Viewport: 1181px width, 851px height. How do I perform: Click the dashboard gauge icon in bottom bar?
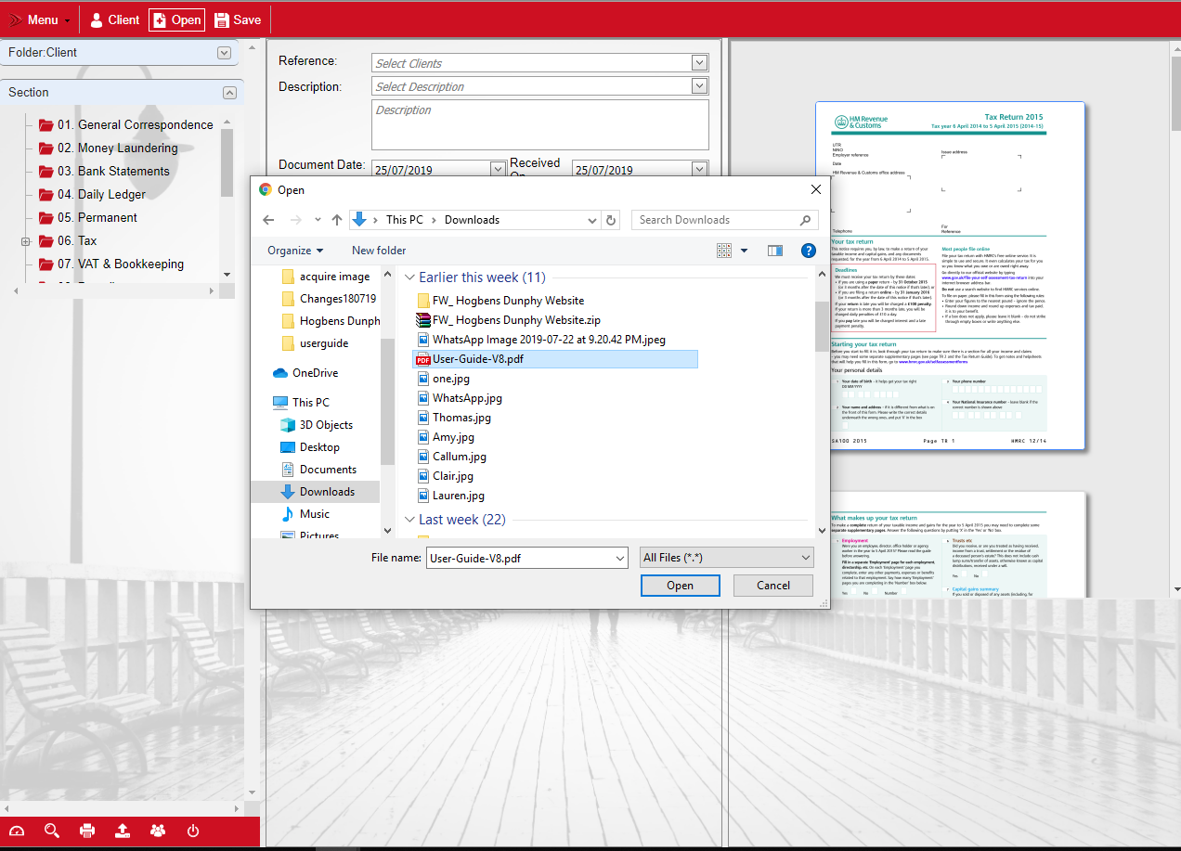pyautogui.click(x=17, y=831)
